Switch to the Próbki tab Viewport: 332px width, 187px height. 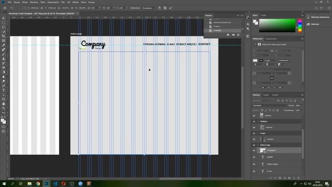pos(264,15)
